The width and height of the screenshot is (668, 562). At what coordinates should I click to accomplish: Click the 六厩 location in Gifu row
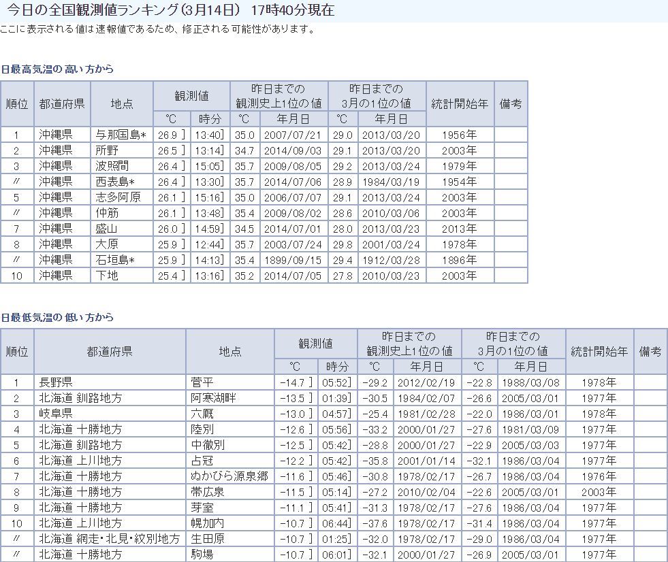[202, 414]
